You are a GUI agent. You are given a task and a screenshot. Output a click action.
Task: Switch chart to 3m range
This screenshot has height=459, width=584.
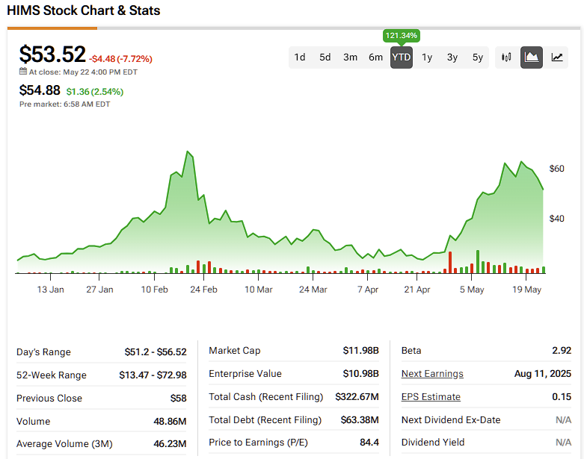click(x=351, y=57)
